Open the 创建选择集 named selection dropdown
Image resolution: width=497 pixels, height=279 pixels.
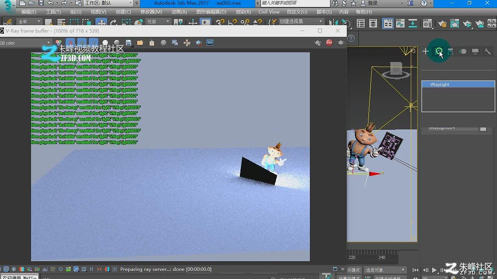[301, 22]
